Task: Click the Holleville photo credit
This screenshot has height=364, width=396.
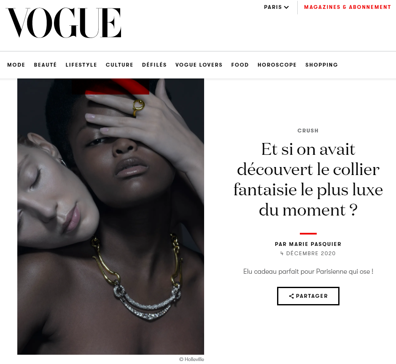Action: (x=192, y=359)
